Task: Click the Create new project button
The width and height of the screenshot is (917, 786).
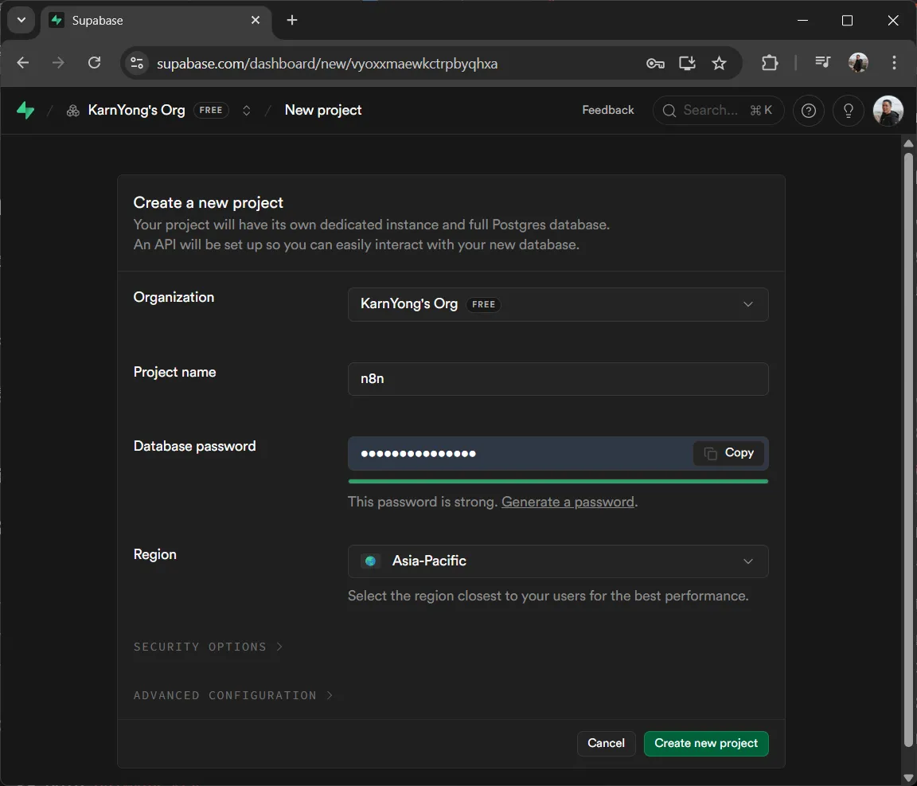Action: 706,743
